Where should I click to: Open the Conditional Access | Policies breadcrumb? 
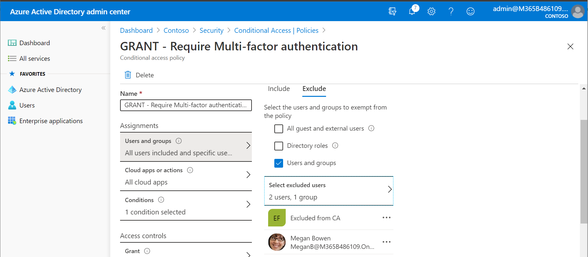[276, 31]
